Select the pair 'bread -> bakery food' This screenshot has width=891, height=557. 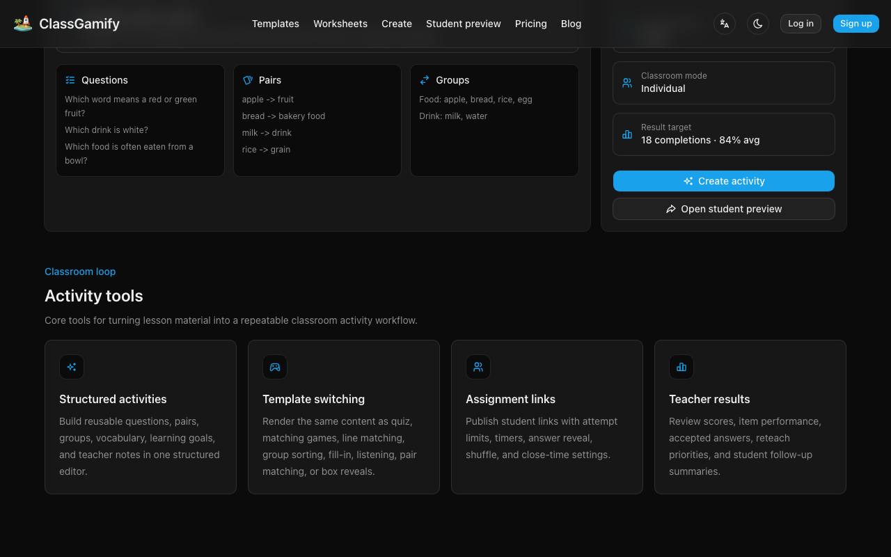tap(283, 116)
